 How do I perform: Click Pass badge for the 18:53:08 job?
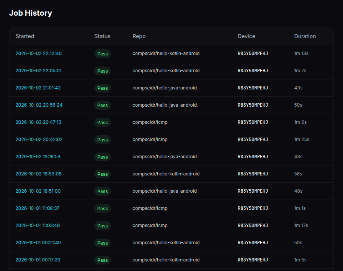(x=103, y=174)
